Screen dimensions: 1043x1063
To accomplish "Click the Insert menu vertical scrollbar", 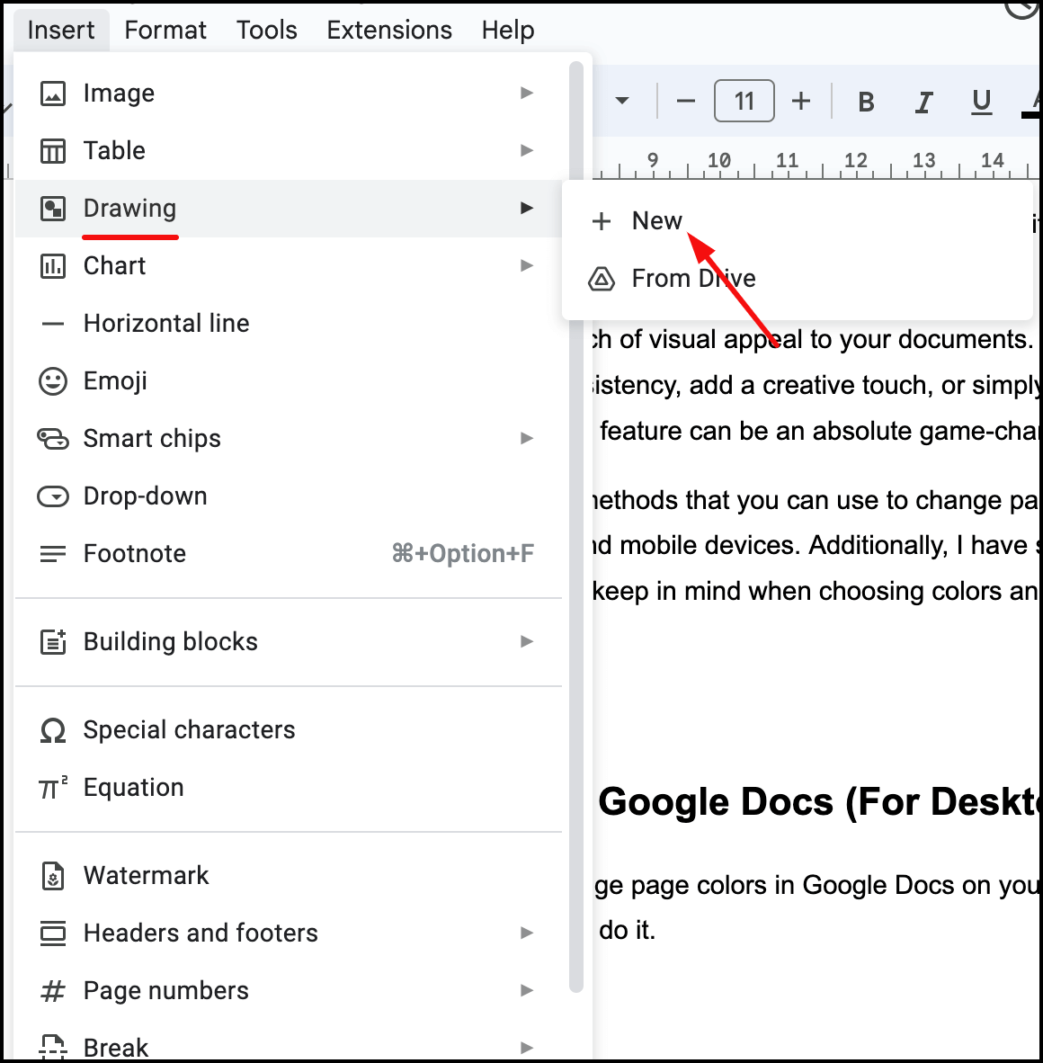I will pyautogui.click(x=576, y=527).
